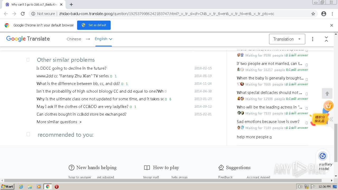Open a new tab with plus icon
The height and width of the screenshot is (190, 338).
click(x=71, y=4)
